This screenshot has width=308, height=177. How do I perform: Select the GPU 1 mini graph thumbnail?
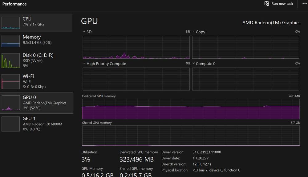point(10,124)
